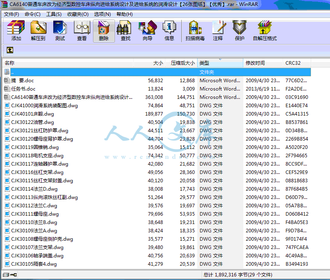Click the parent folder icon row
Viewport: 330px width, 280px height.
7,72
